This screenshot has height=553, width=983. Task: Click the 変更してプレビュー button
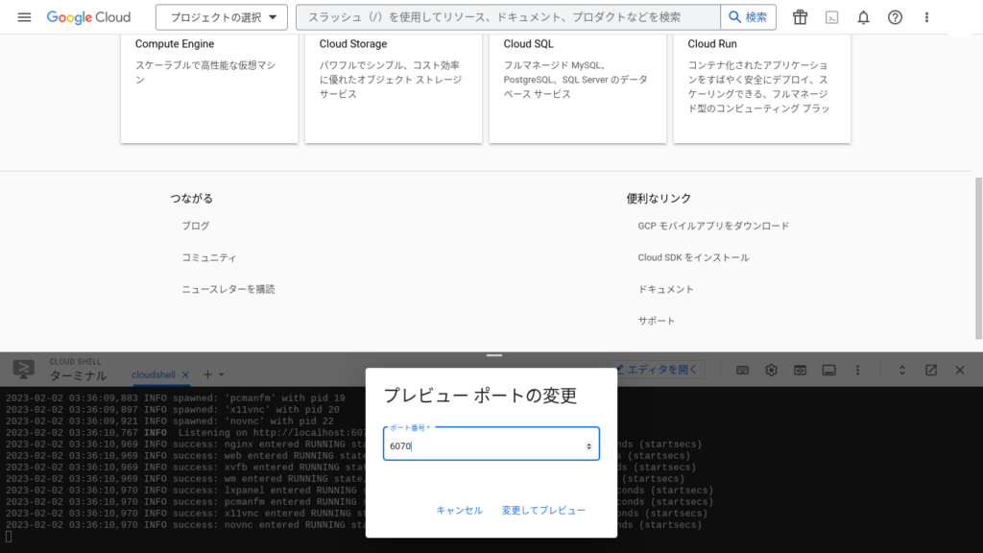pos(543,511)
